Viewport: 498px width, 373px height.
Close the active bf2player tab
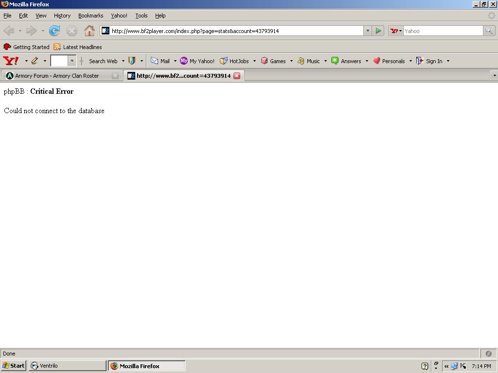tap(237, 76)
